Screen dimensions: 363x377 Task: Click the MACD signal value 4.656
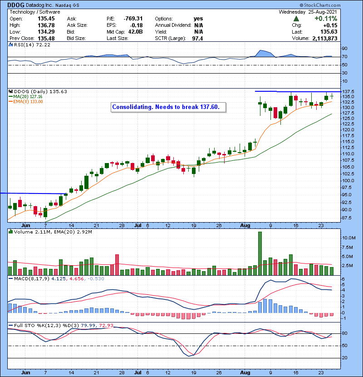76,279
